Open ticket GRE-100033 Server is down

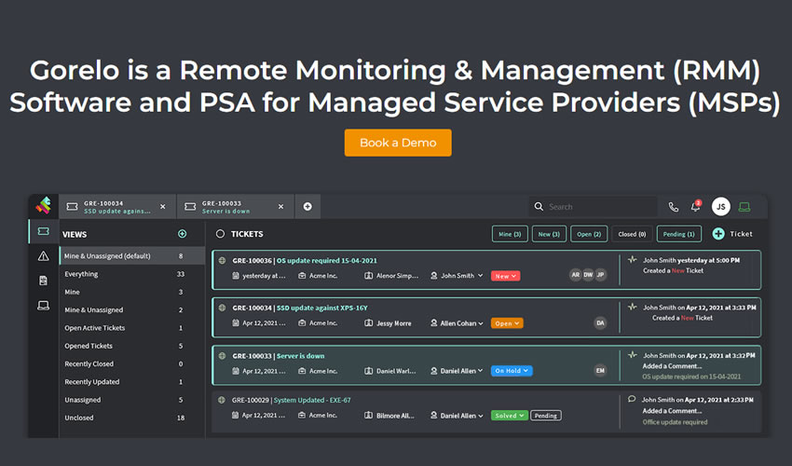279,356
